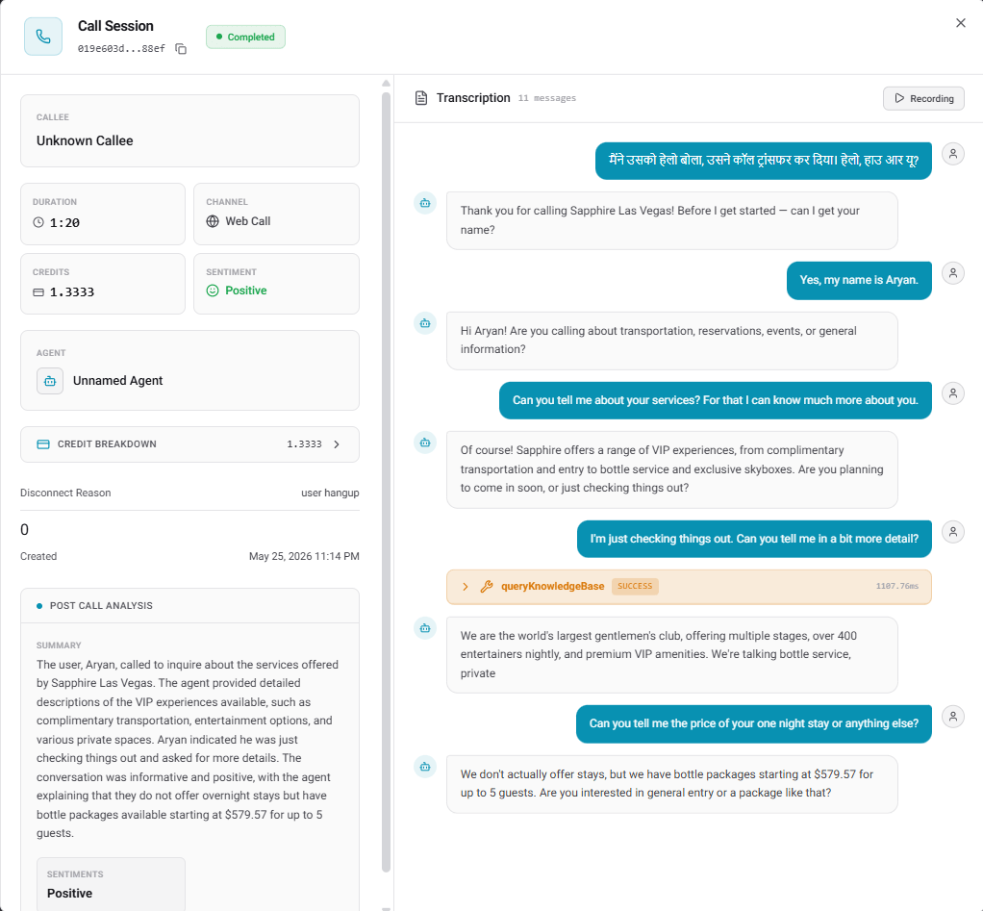Click the 'Hi Aryan! Are you calling about' message
Image resolution: width=983 pixels, height=911 pixels.
[672, 341]
